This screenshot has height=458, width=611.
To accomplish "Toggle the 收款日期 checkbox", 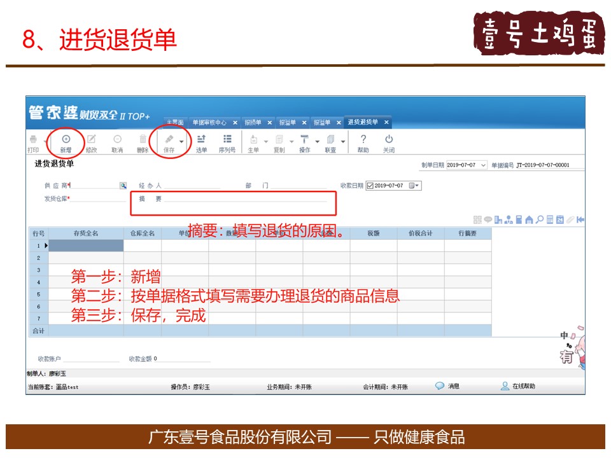I will [x=370, y=186].
